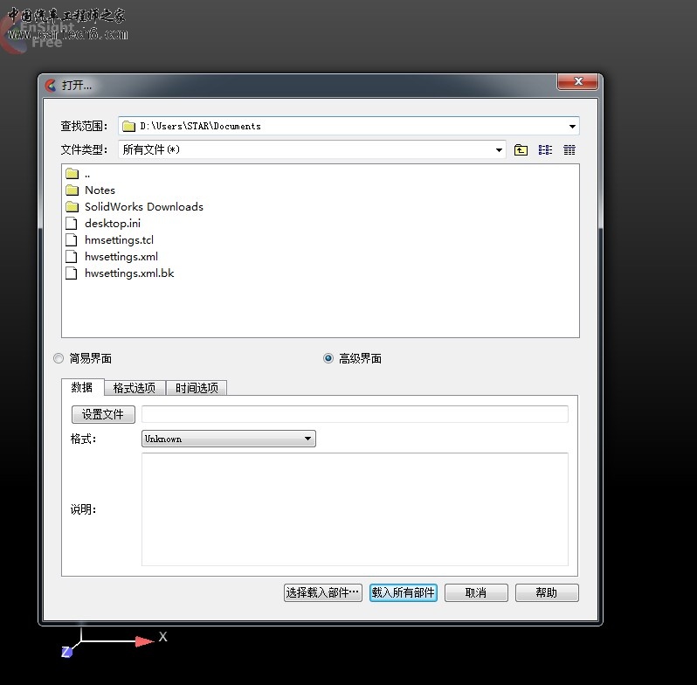Open the 文件类型 filter dropdown
The image size is (697, 685).
coord(499,150)
